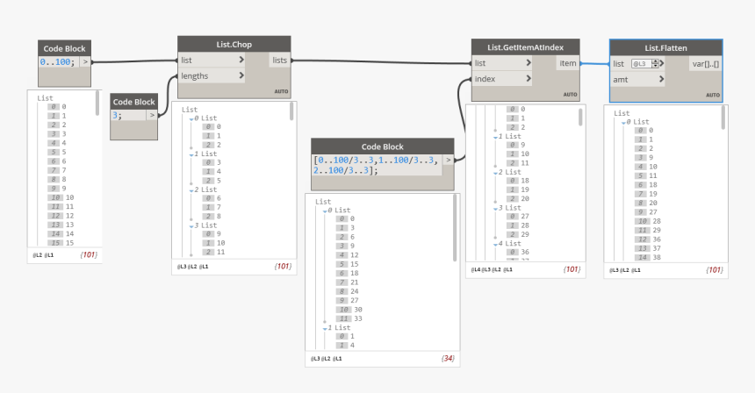Open list port chevron on List.Chop

click(x=241, y=60)
